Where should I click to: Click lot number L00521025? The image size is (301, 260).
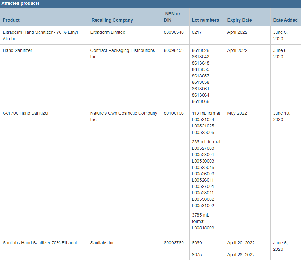tap(203, 126)
